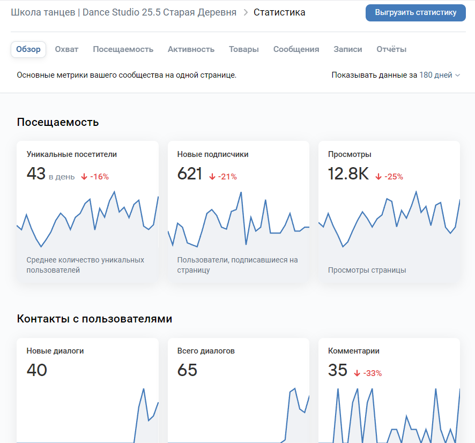
Task: Click the Комментарии chart card
Action: 389,391
